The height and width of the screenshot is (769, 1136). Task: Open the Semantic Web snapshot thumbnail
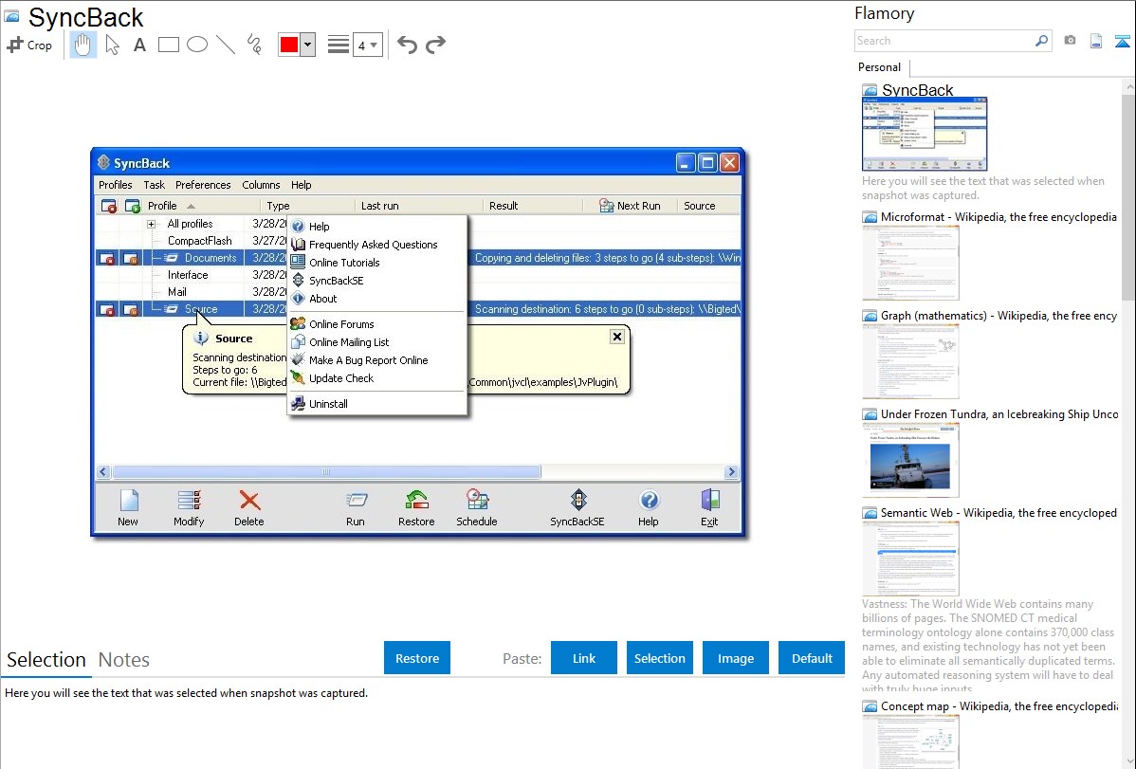click(910, 558)
